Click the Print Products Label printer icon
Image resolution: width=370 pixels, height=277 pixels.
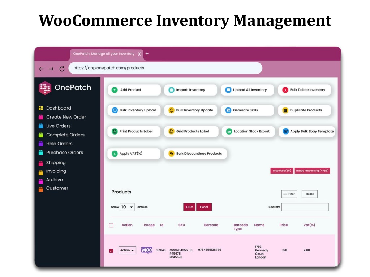115,131
